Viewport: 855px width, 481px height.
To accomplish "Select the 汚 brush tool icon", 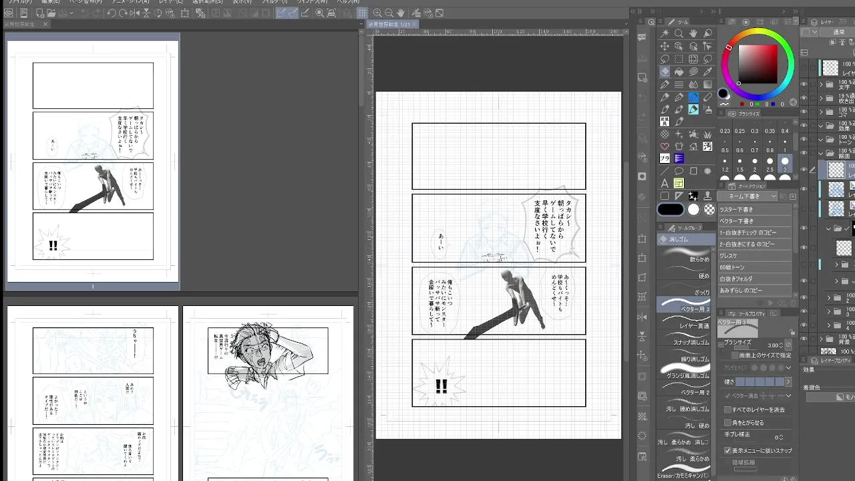I will tap(707, 146).
